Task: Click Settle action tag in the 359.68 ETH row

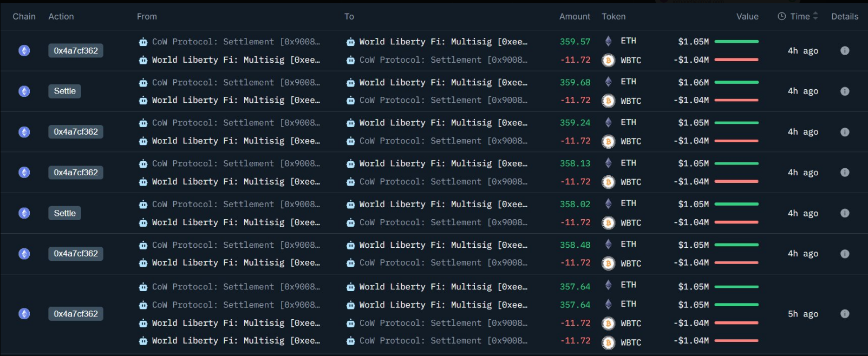Action: click(x=65, y=91)
